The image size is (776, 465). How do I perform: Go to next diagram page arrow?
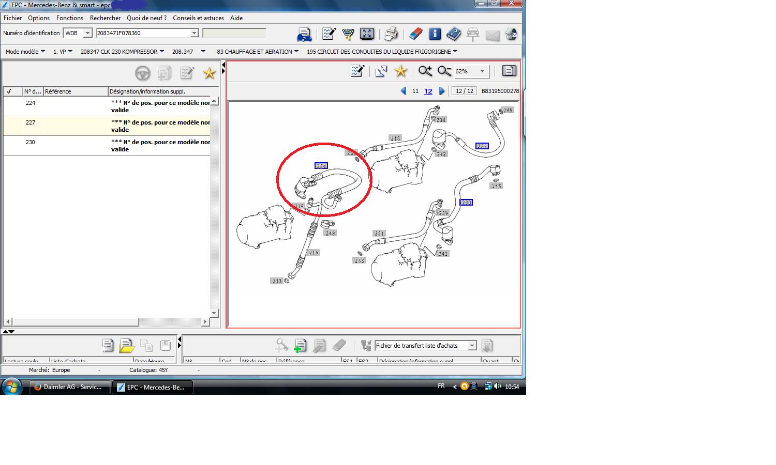[442, 91]
